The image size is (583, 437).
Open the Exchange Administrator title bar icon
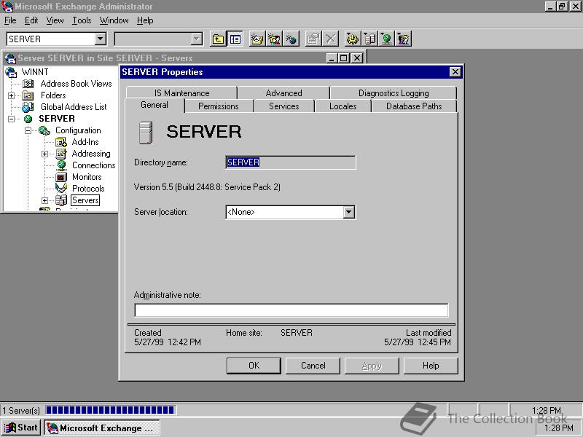tap(7, 7)
